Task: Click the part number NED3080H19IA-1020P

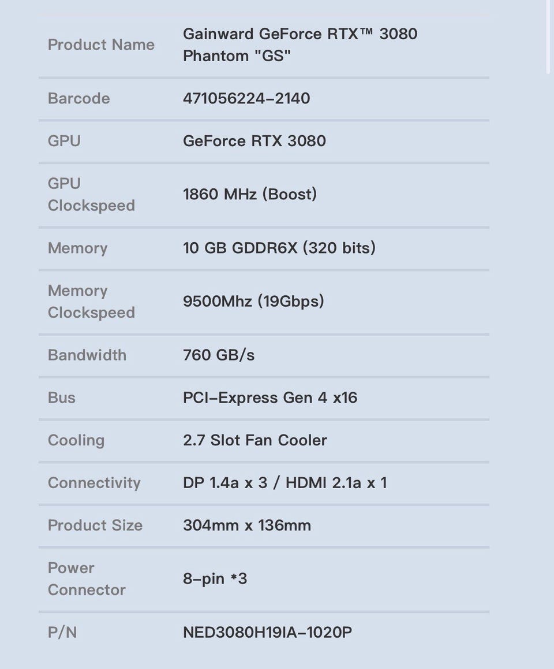Action: (x=267, y=633)
